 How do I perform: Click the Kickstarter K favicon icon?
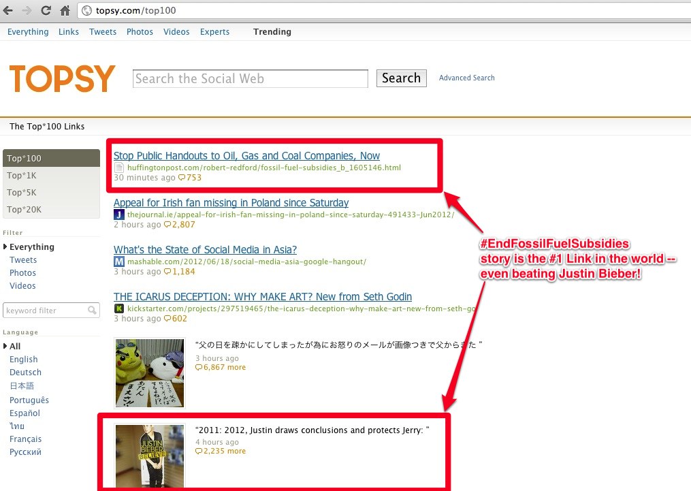coord(119,308)
